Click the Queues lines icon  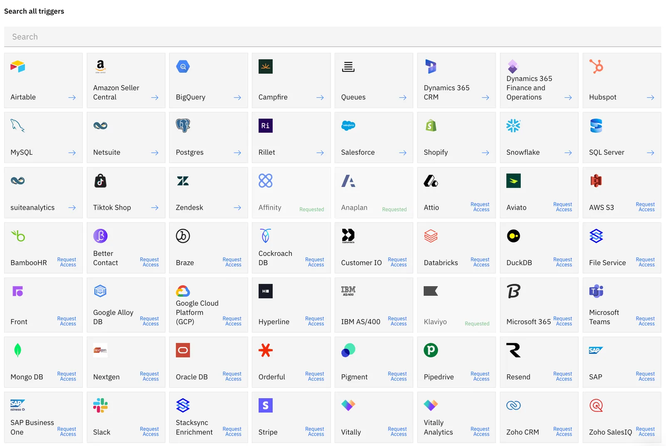[348, 67]
